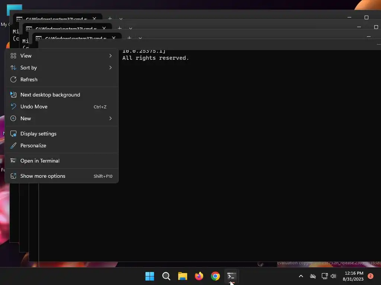Expand the Sort by submenu chevron
Screen dimensions: 381x285
(111, 68)
